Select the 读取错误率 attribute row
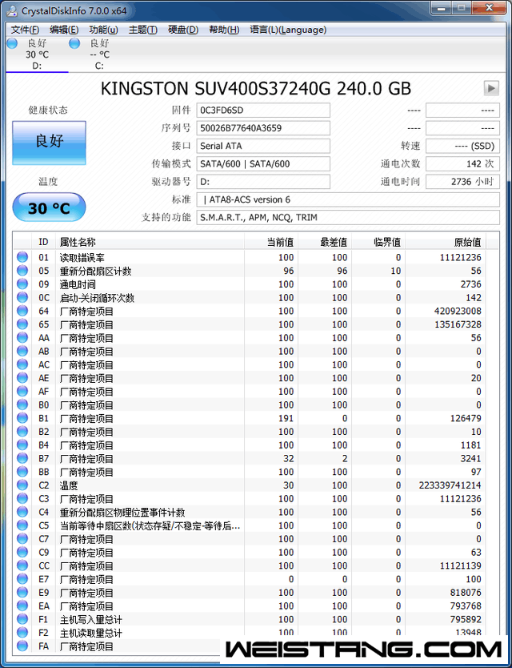Screen dimensions: 512x668 (250, 257)
